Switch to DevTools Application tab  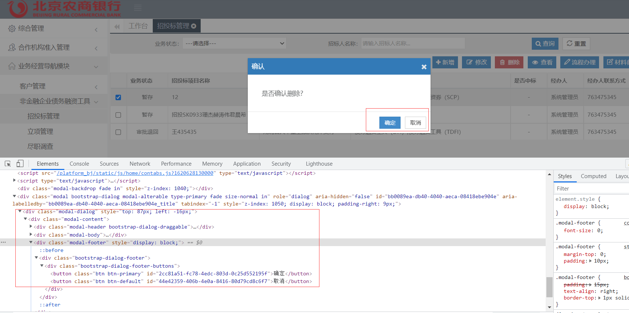(247, 164)
